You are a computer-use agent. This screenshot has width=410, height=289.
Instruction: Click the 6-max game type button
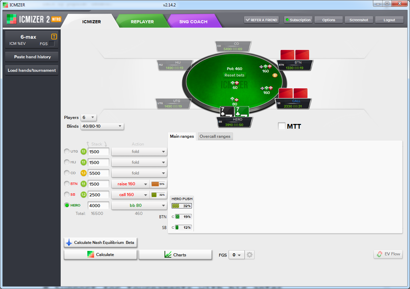28,37
